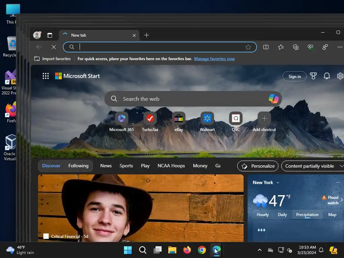The width and height of the screenshot is (344, 258).
Task: Select the Precipitation weather tab
Action: (x=307, y=215)
